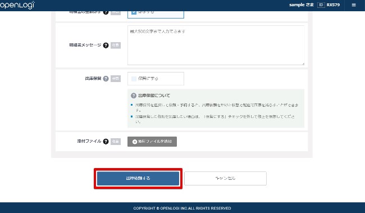Toggle the 保留にする checkbox

coord(134,79)
